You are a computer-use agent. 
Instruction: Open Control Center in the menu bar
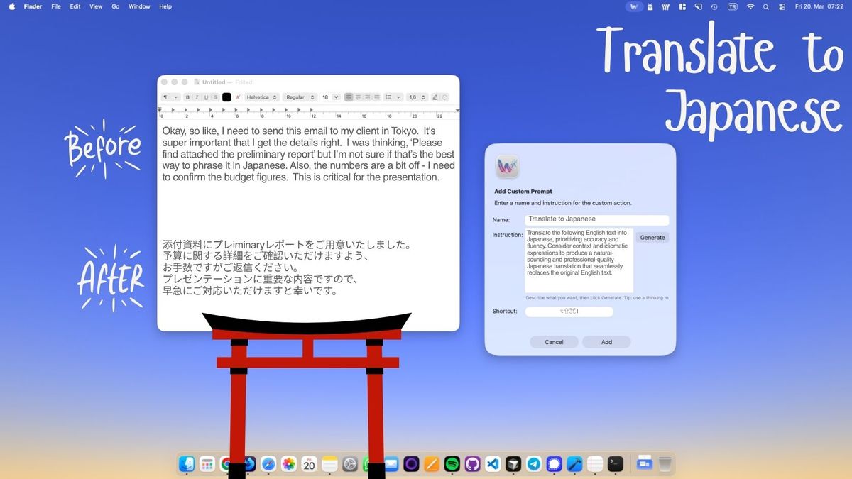[x=782, y=6]
